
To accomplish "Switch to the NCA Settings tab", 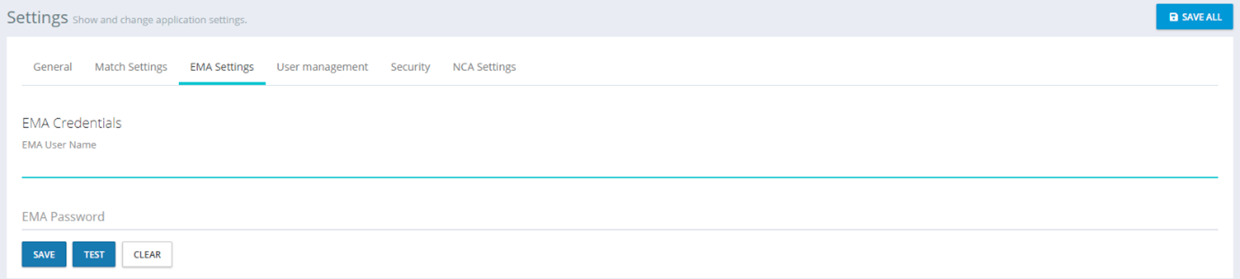I will tap(484, 67).
